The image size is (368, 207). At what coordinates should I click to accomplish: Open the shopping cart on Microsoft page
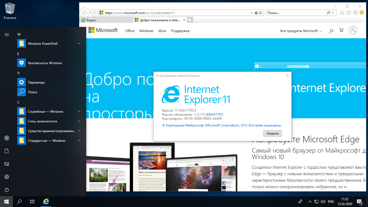click(341, 30)
